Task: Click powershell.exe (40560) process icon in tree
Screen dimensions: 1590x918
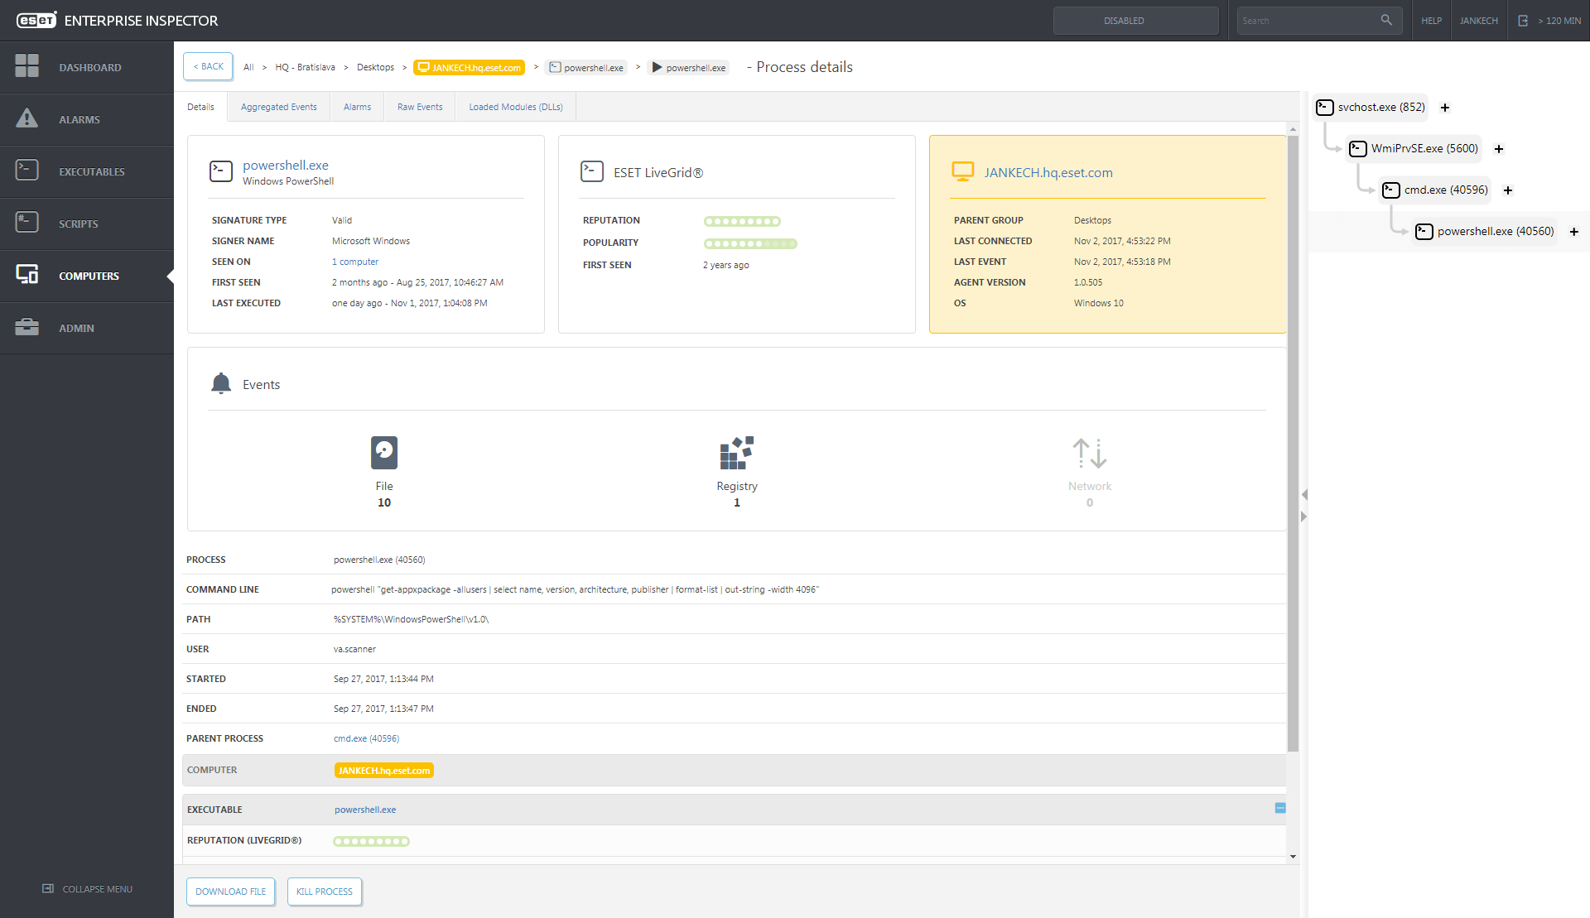Action: coord(1424,231)
